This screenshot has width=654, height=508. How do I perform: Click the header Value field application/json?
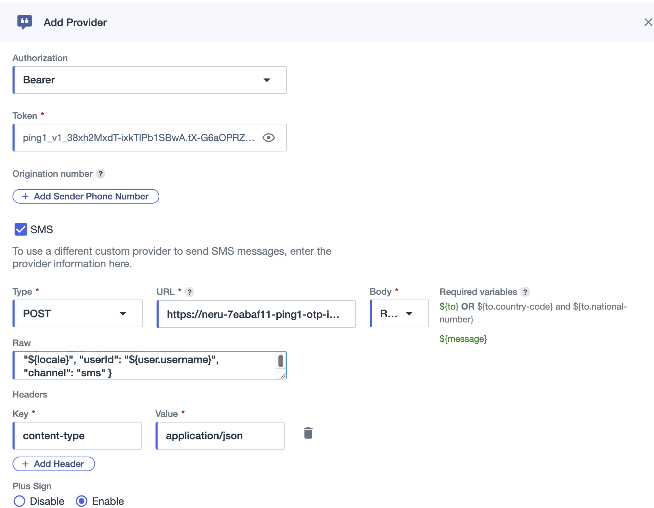coord(220,436)
